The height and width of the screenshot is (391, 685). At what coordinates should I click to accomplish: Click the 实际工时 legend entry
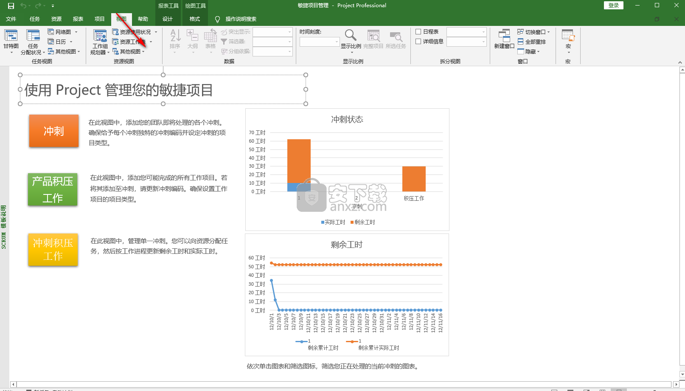[x=333, y=222]
